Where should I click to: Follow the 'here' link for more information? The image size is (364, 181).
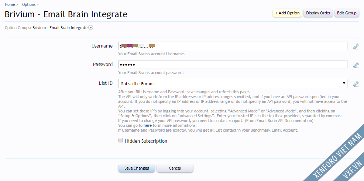pos(148,125)
